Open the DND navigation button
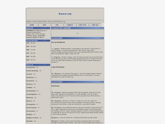165x124 pixels. coord(44,25)
